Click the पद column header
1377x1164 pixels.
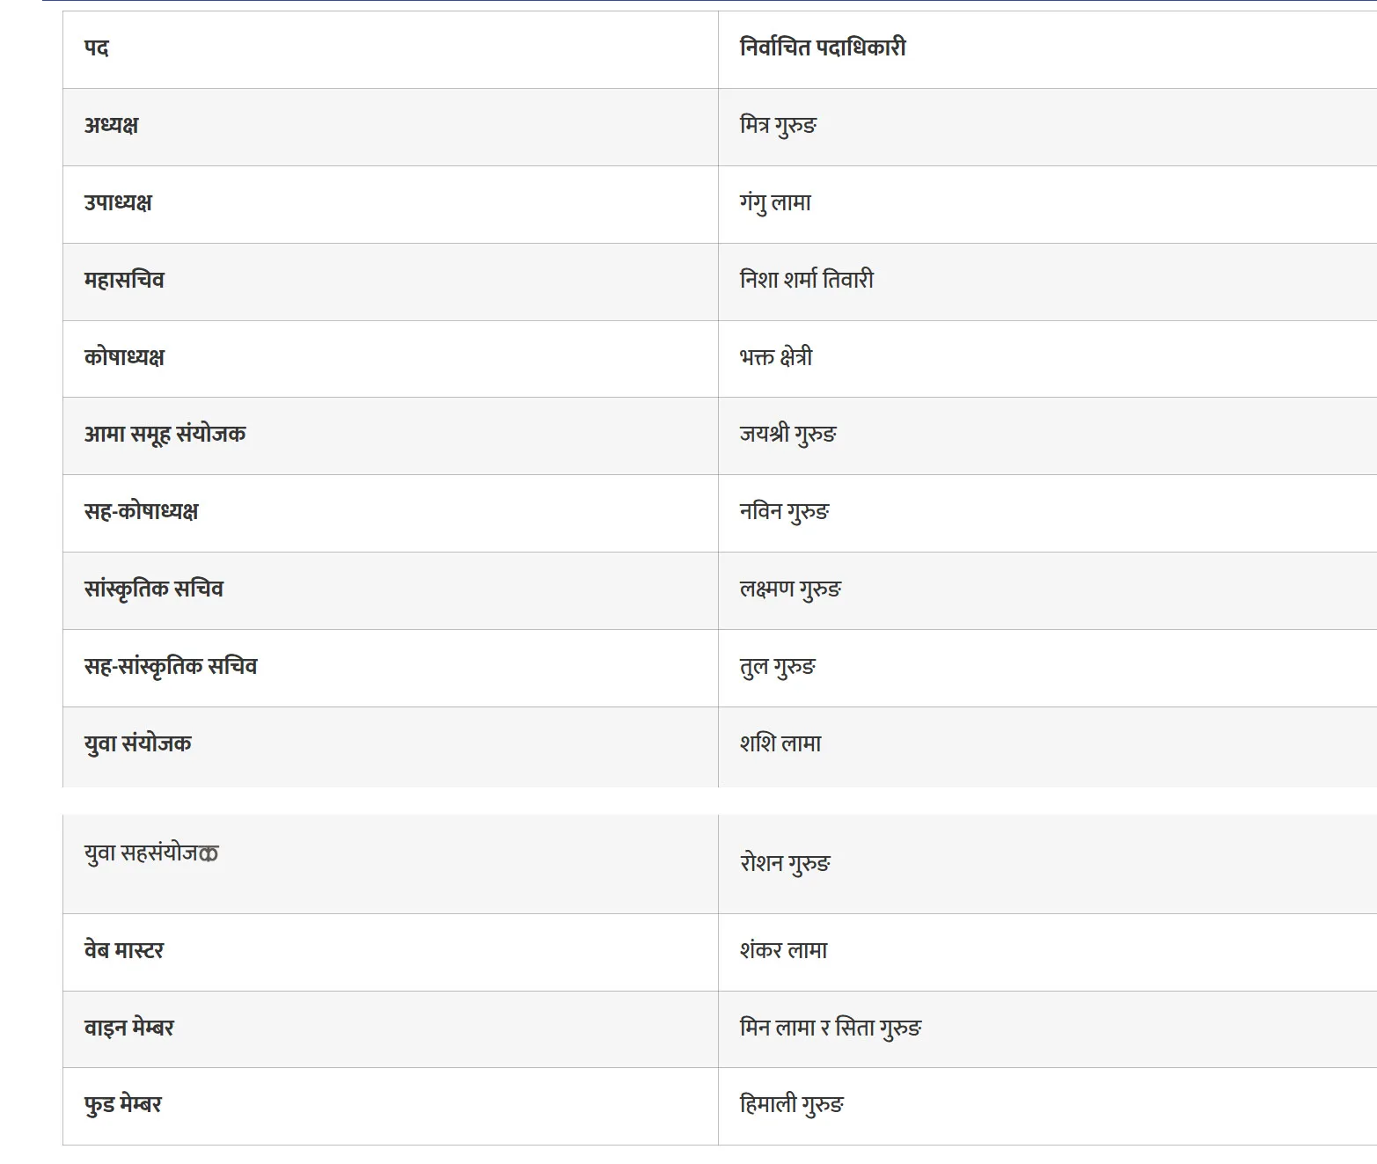[97, 48]
